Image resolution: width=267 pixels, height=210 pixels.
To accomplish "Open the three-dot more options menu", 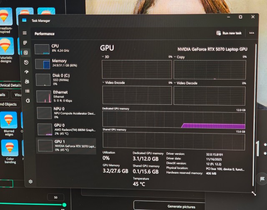I will (x=252, y=33).
